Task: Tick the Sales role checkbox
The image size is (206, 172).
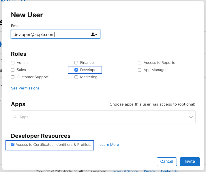Action: click(13, 70)
